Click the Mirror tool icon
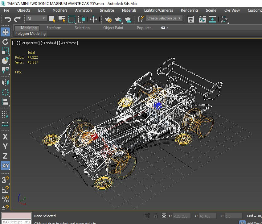The image size is (262, 224). 5,82
